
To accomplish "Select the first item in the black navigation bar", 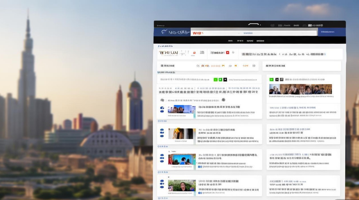I will [230, 41].
